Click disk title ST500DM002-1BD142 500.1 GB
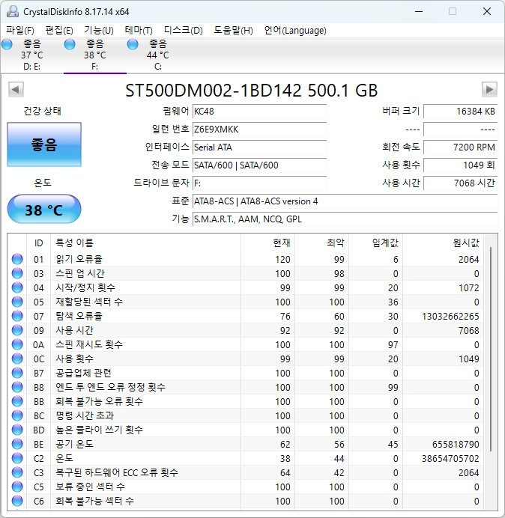The image size is (505, 518). coord(251,90)
